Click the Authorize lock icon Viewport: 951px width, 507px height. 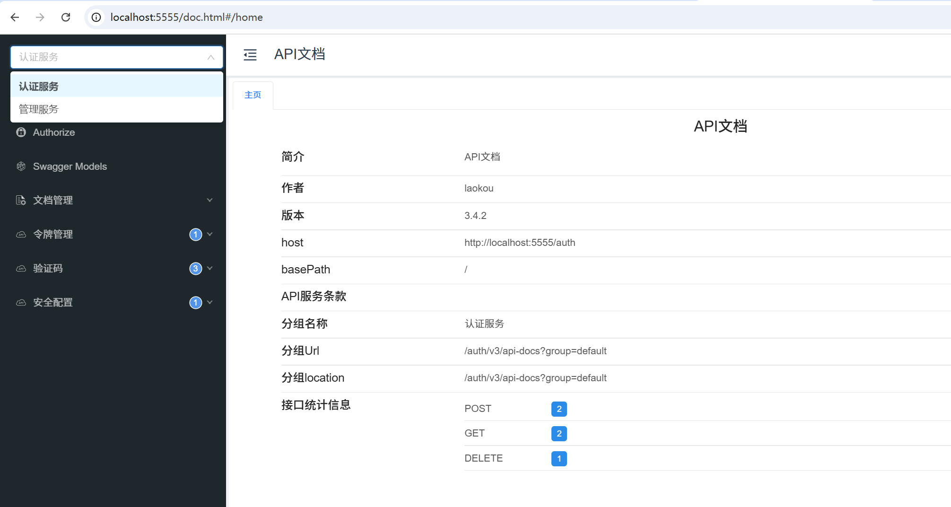point(21,132)
